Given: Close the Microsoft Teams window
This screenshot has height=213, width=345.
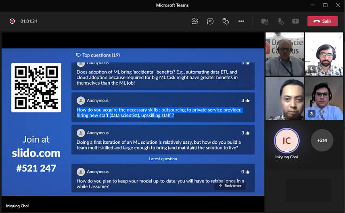Looking at the screenshot, I should 338,5.
